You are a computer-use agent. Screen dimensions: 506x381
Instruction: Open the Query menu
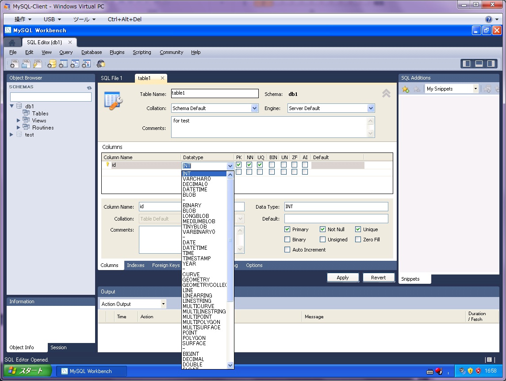66,52
